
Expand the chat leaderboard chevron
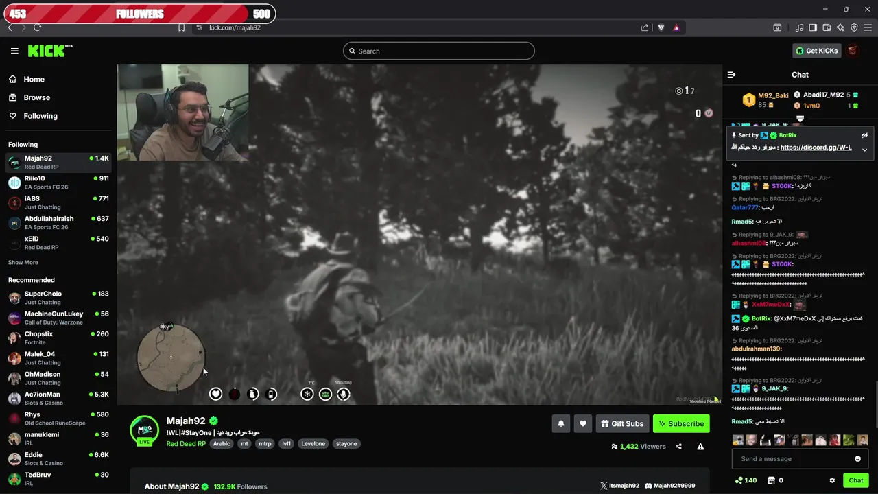coord(800,119)
